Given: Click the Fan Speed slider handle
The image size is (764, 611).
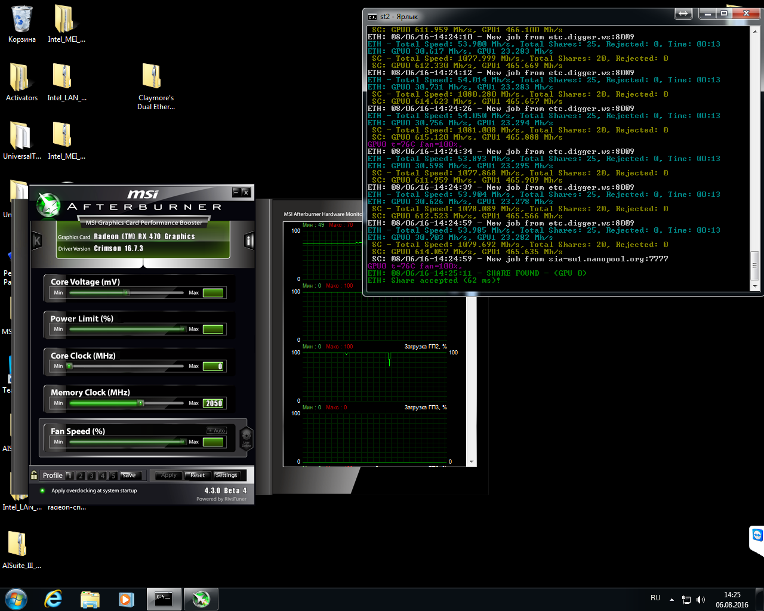Looking at the screenshot, I should point(183,442).
